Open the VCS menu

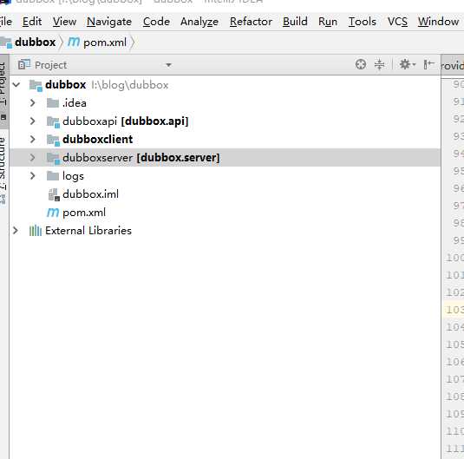click(397, 22)
